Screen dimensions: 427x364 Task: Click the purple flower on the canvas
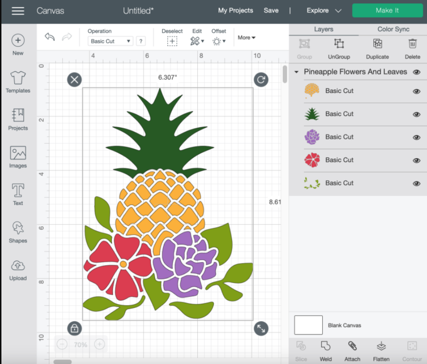pyautogui.click(x=185, y=264)
